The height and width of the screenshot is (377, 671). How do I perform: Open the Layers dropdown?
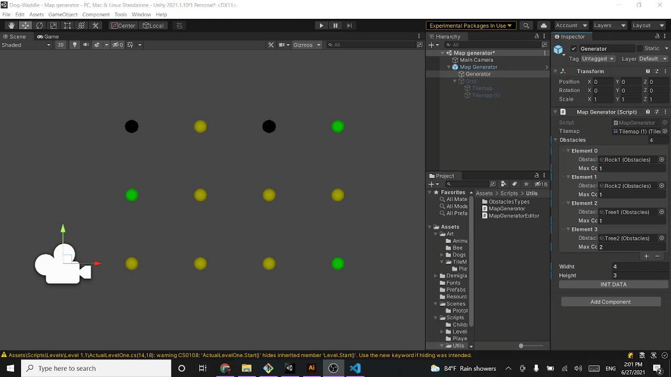click(x=609, y=26)
